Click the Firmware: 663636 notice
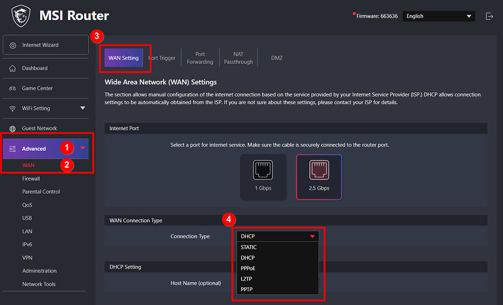 (x=377, y=16)
